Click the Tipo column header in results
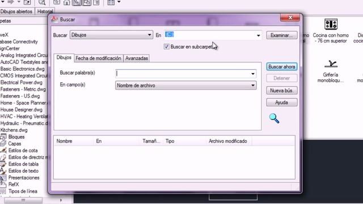Screen dimensions: 363x204 pyautogui.click(x=185, y=141)
